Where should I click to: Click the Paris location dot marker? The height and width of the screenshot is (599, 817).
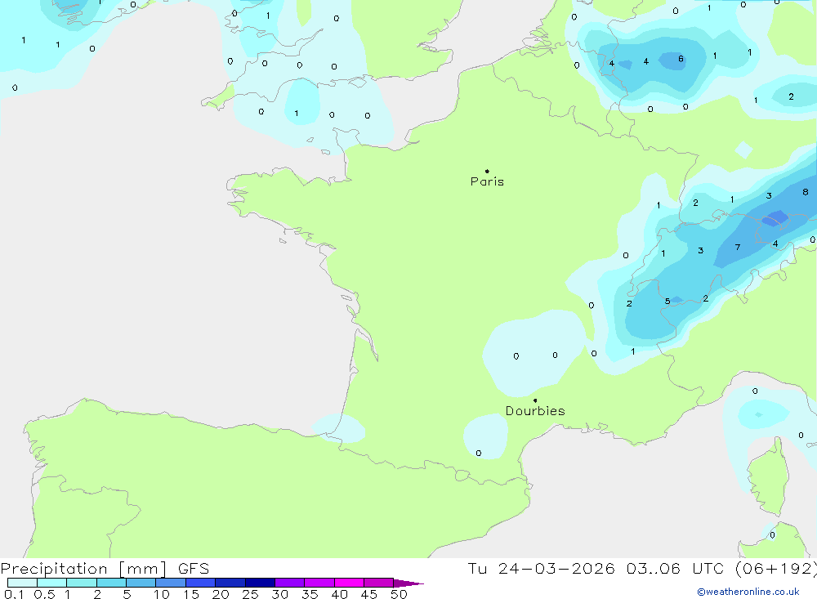pos(487,171)
